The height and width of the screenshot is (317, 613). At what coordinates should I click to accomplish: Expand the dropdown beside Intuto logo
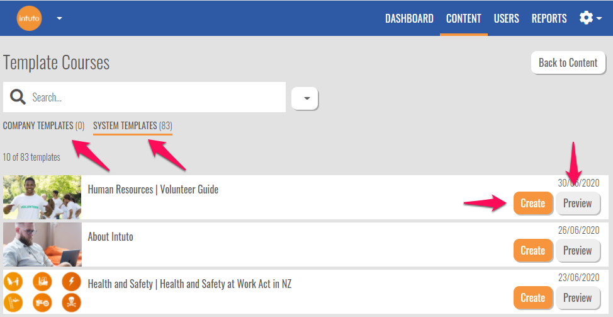(x=59, y=18)
